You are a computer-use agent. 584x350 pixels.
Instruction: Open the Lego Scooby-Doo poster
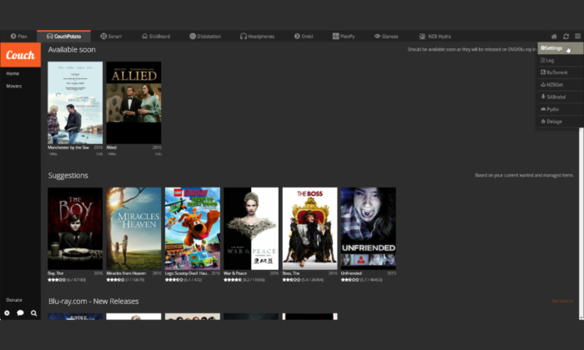[x=193, y=228]
